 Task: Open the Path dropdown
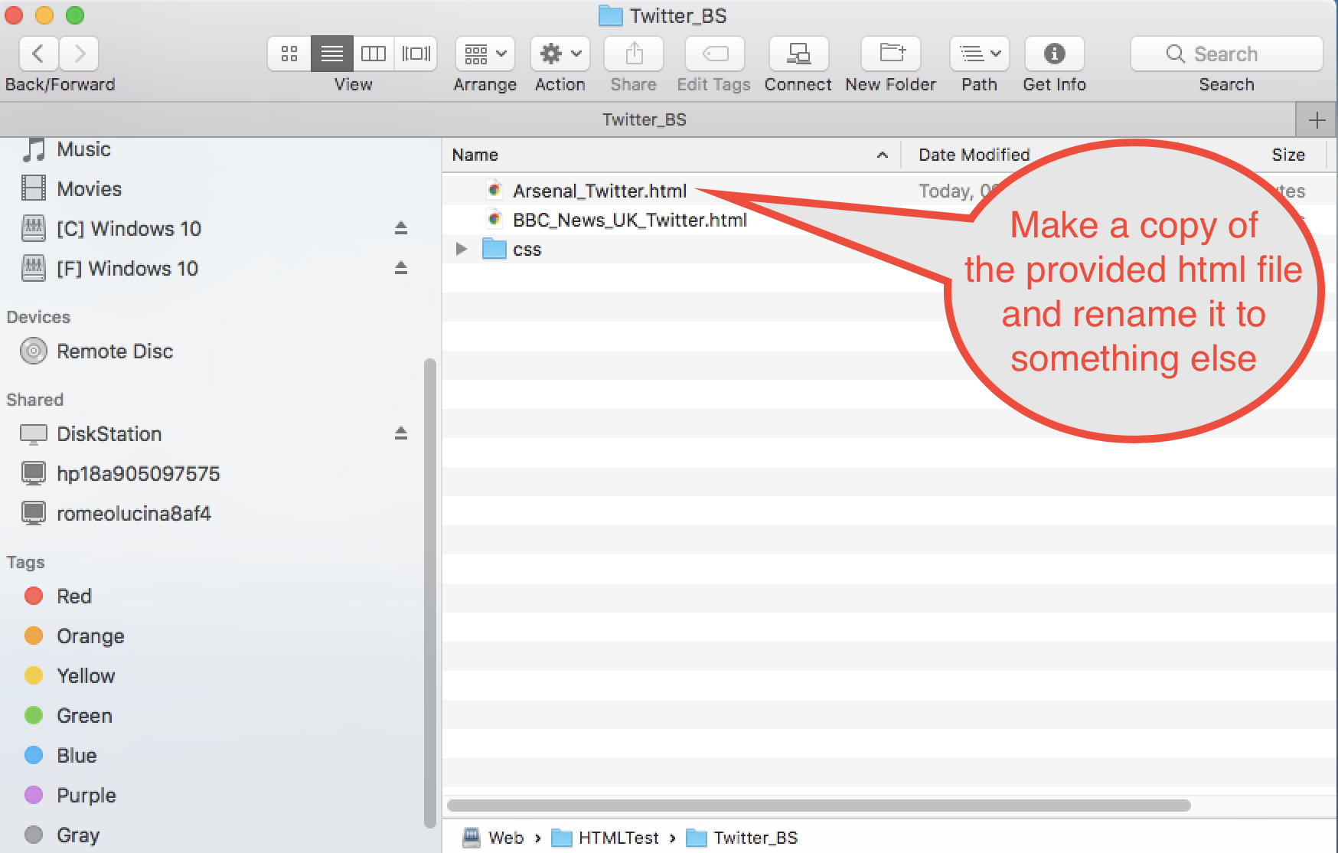point(980,54)
